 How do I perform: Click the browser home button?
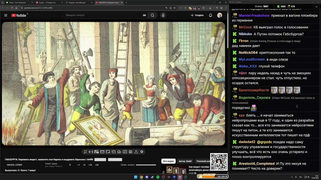tap(16, 8)
